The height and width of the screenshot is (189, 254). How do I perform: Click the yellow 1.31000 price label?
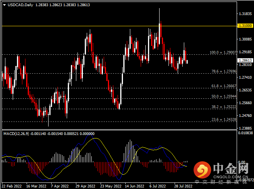tap(245, 26)
